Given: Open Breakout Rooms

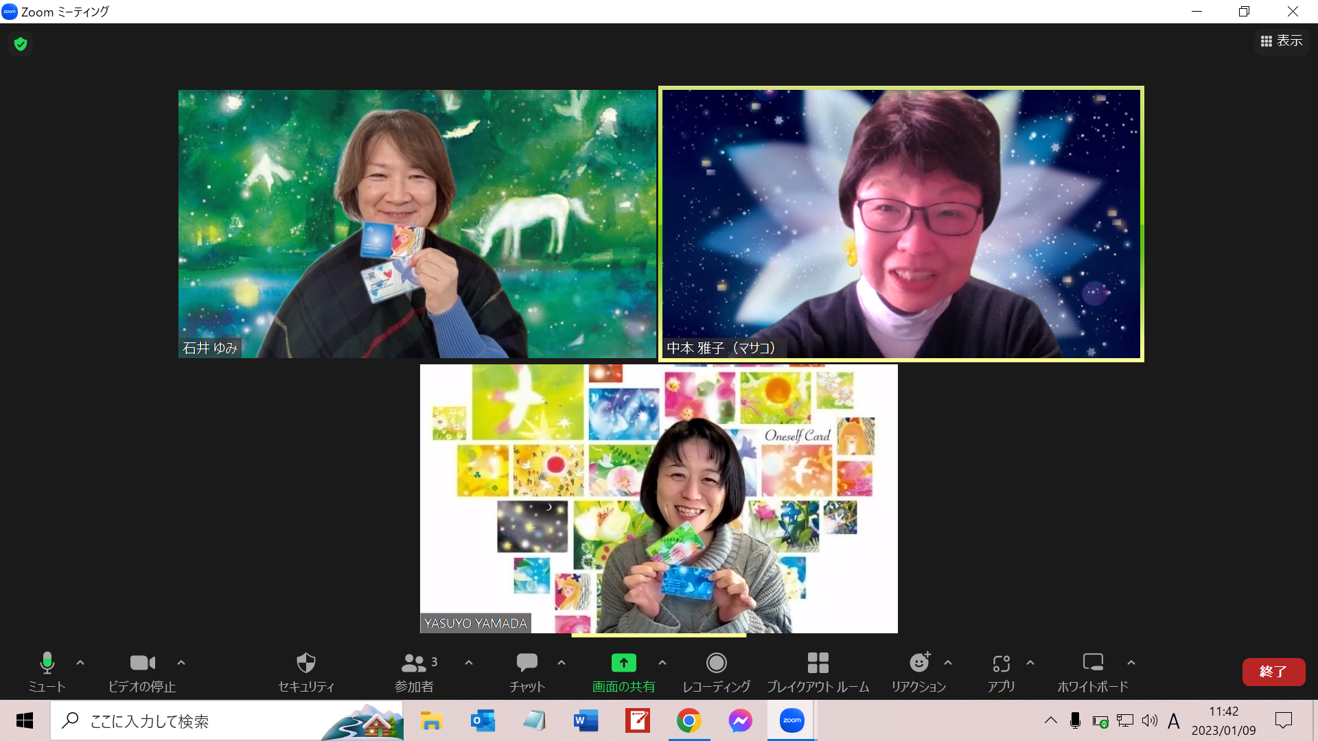Looking at the screenshot, I should point(818,671).
